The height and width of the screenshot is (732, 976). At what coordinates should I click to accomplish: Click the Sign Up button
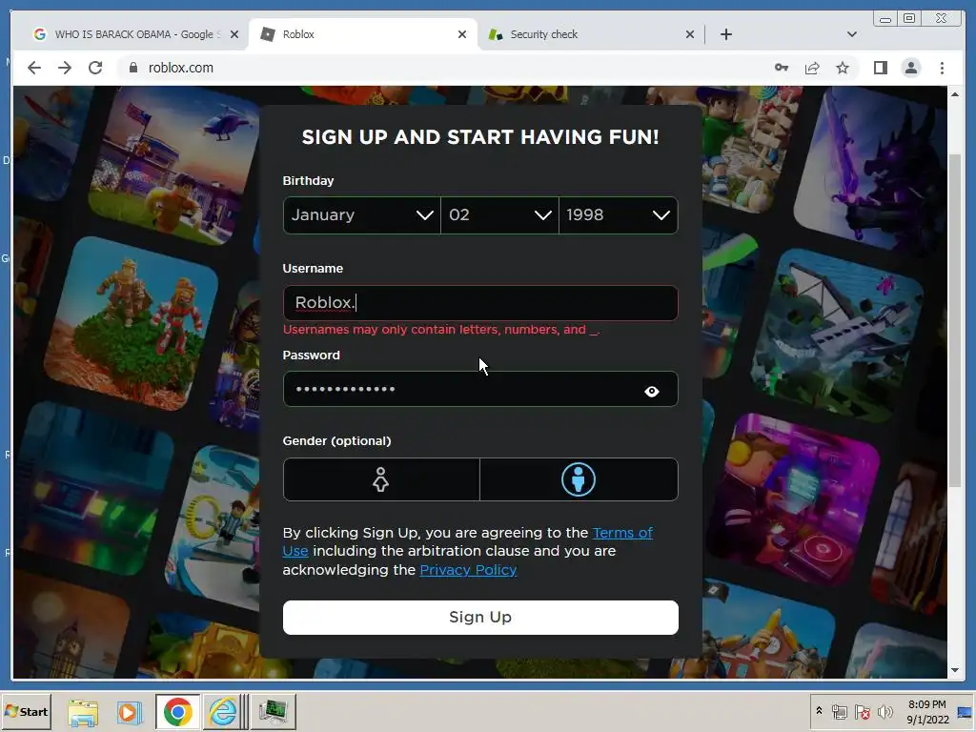point(480,618)
